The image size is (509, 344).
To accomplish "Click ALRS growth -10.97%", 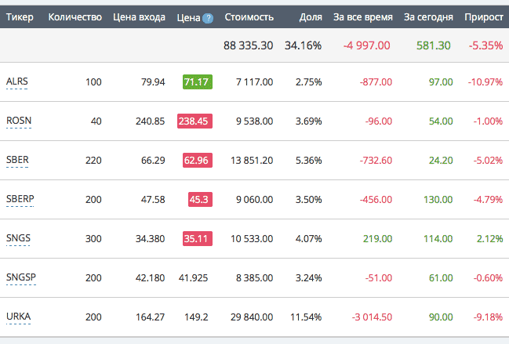I will [485, 81].
